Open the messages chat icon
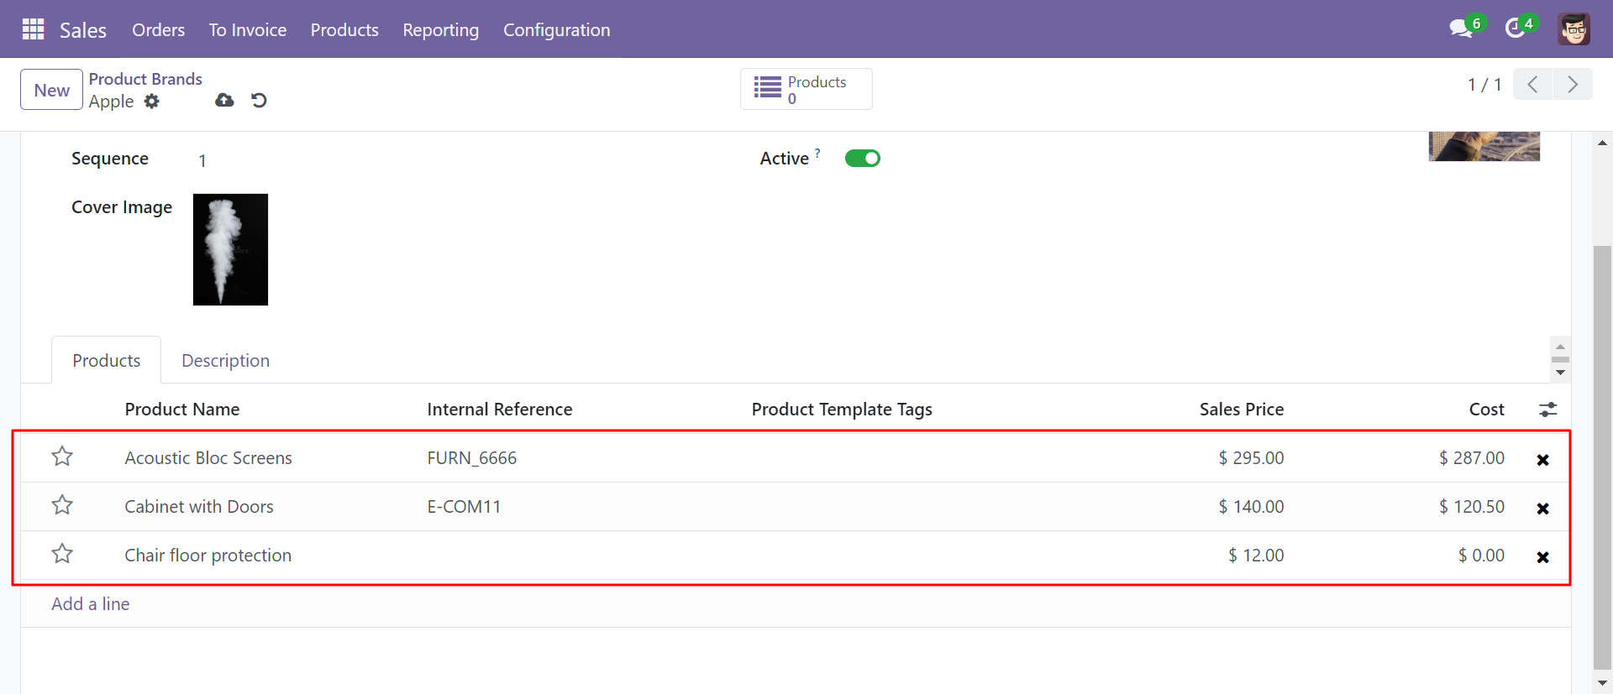 point(1462,29)
